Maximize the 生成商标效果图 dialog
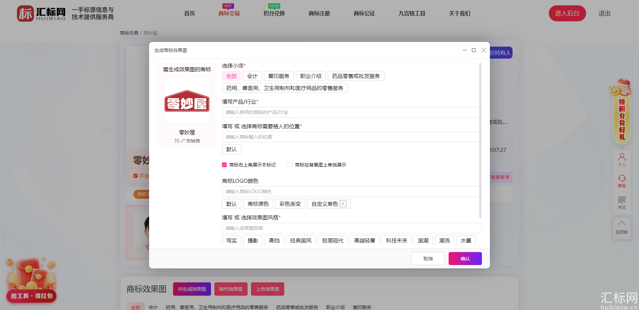This screenshot has height=310, width=639. click(474, 50)
